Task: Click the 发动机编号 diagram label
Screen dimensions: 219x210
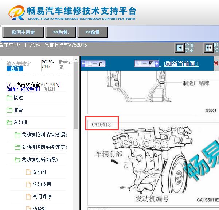Action: [x=152, y=198]
